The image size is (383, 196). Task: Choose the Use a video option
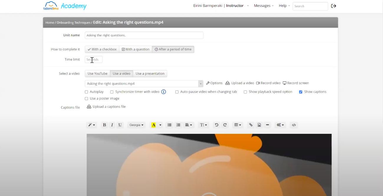(121, 74)
